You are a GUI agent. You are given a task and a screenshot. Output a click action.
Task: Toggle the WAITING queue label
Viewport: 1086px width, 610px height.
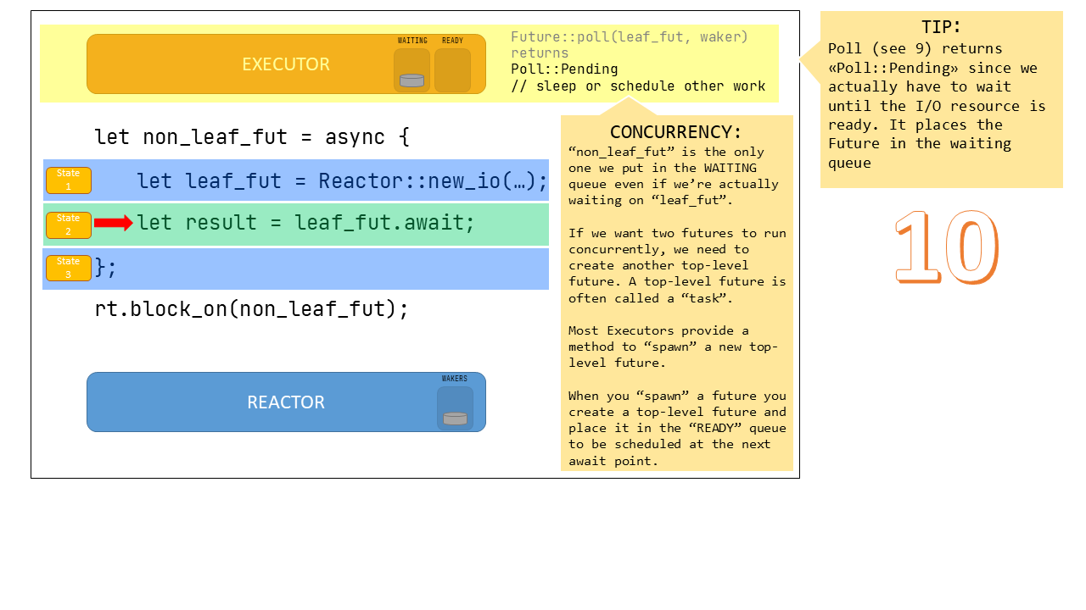point(412,40)
